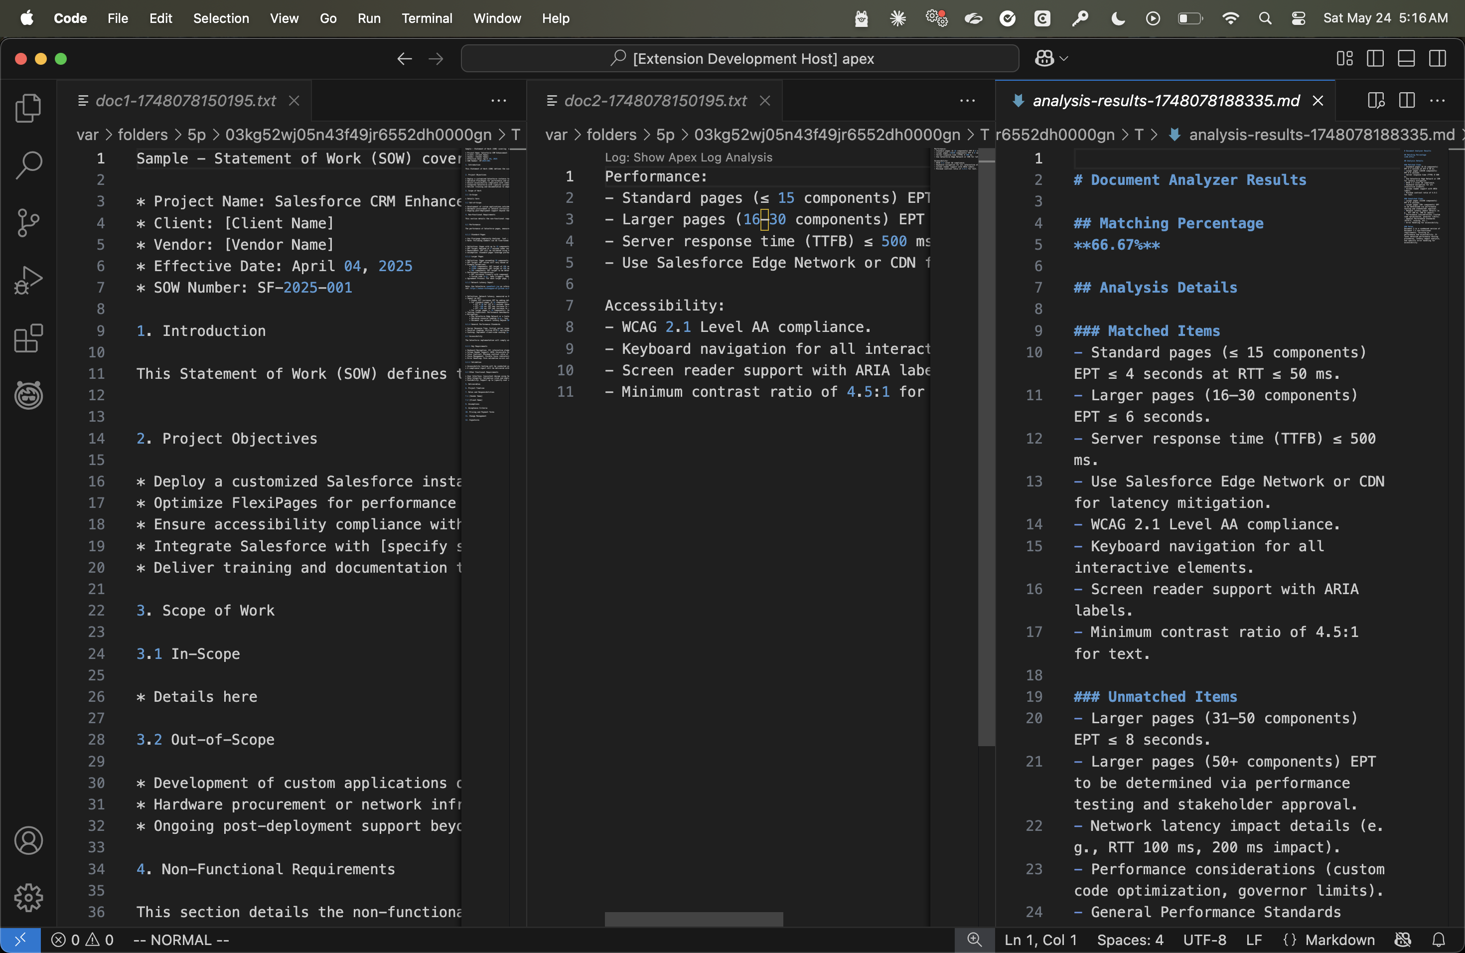Click the remote window indicator in status bar
Image resolution: width=1465 pixels, height=953 pixels.
(x=20, y=940)
